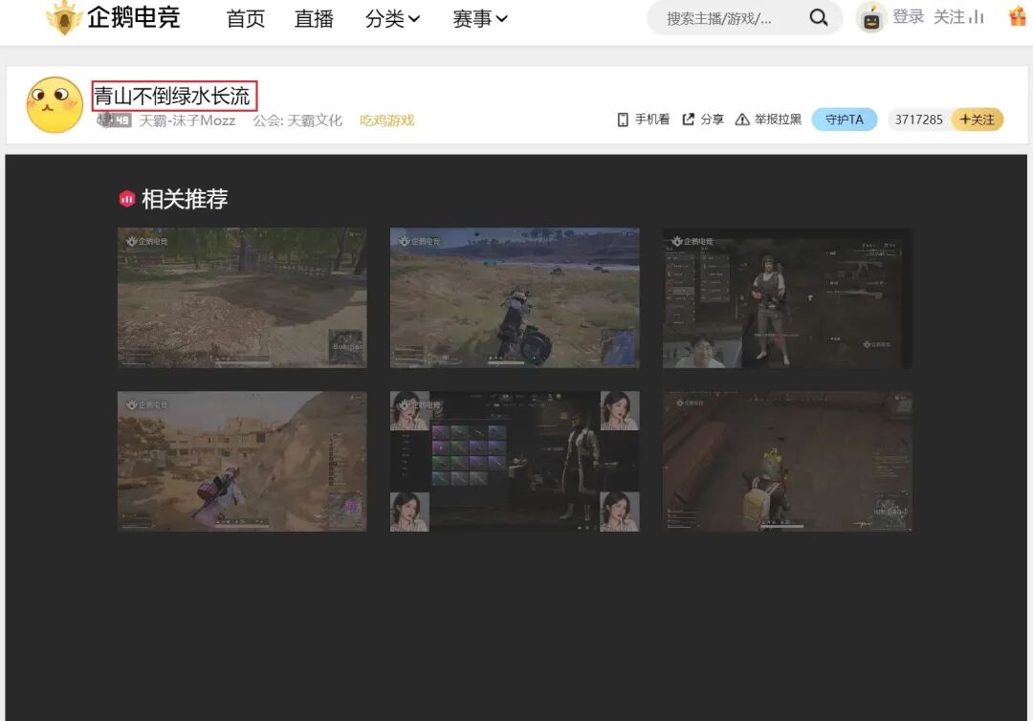Click the follower count 3717285
Viewport: 1033px width, 721px height.
tap(918, 120)
